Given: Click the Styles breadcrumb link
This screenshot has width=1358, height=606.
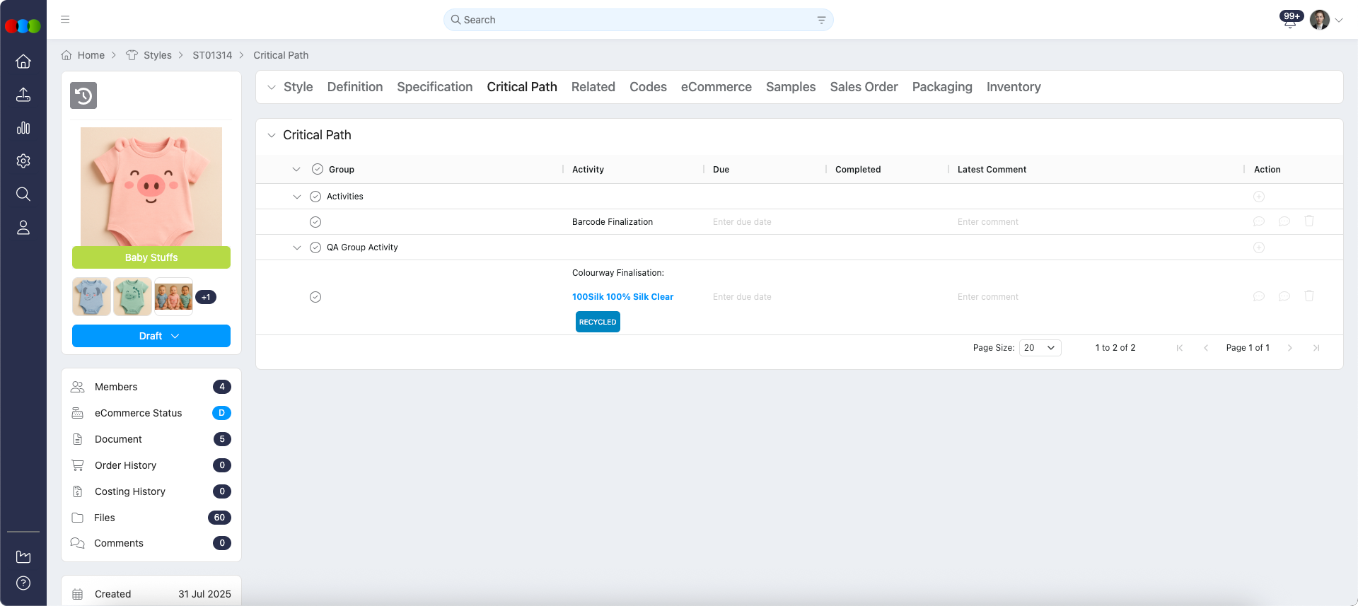Looking at the screenshot, I should (157, 55).
